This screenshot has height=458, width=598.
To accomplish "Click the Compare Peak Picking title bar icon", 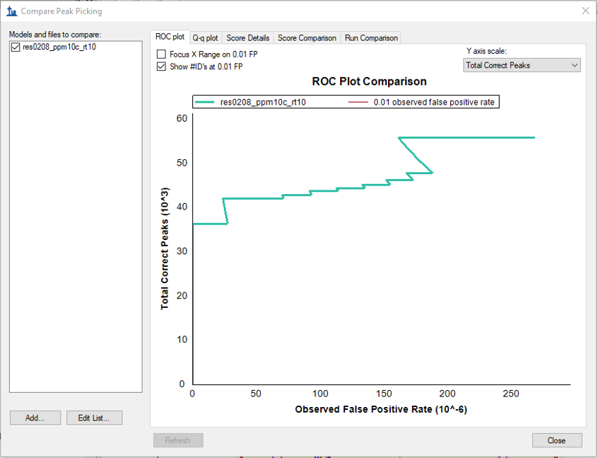I will click(11, 11).
